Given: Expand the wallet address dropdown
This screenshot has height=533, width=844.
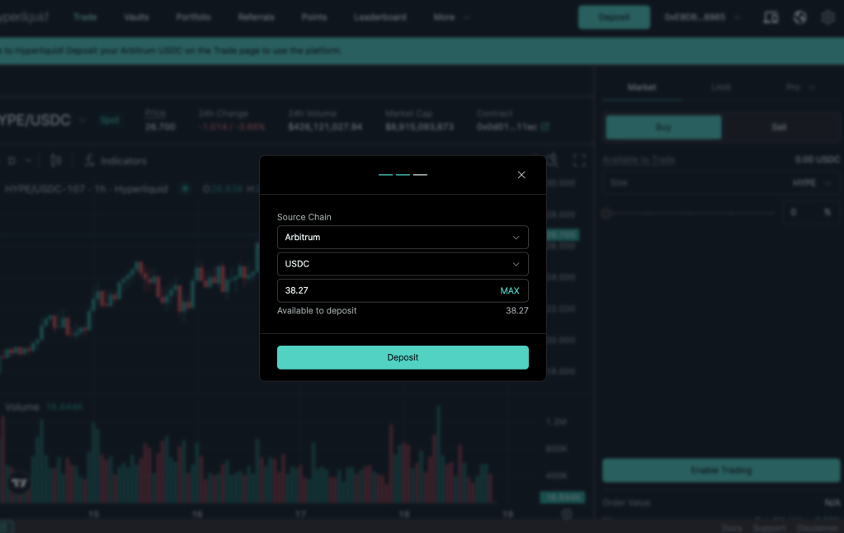Looking at the screenshot, I should [702, 17].
